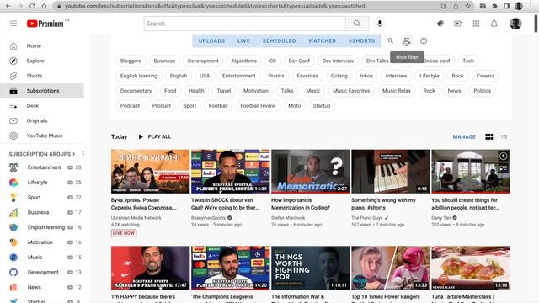Toggle the Startup filter chip
This screenshot has height=303, width=539.
322,106
